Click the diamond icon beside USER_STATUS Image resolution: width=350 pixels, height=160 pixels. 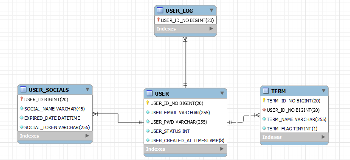147,131
